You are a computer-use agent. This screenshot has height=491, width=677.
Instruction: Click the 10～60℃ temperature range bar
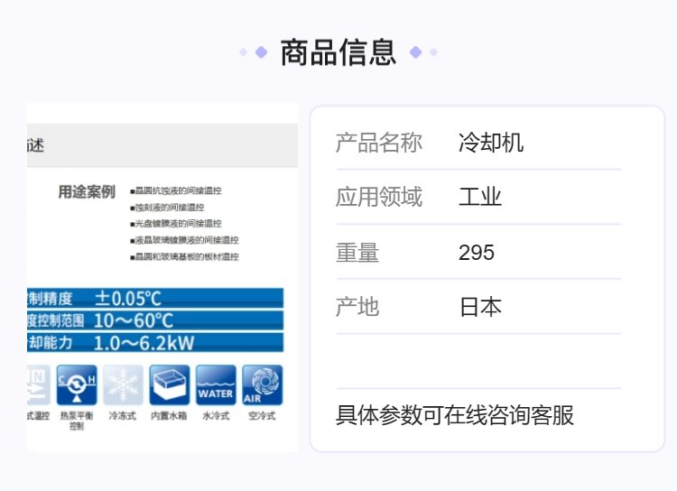point(153,320)
